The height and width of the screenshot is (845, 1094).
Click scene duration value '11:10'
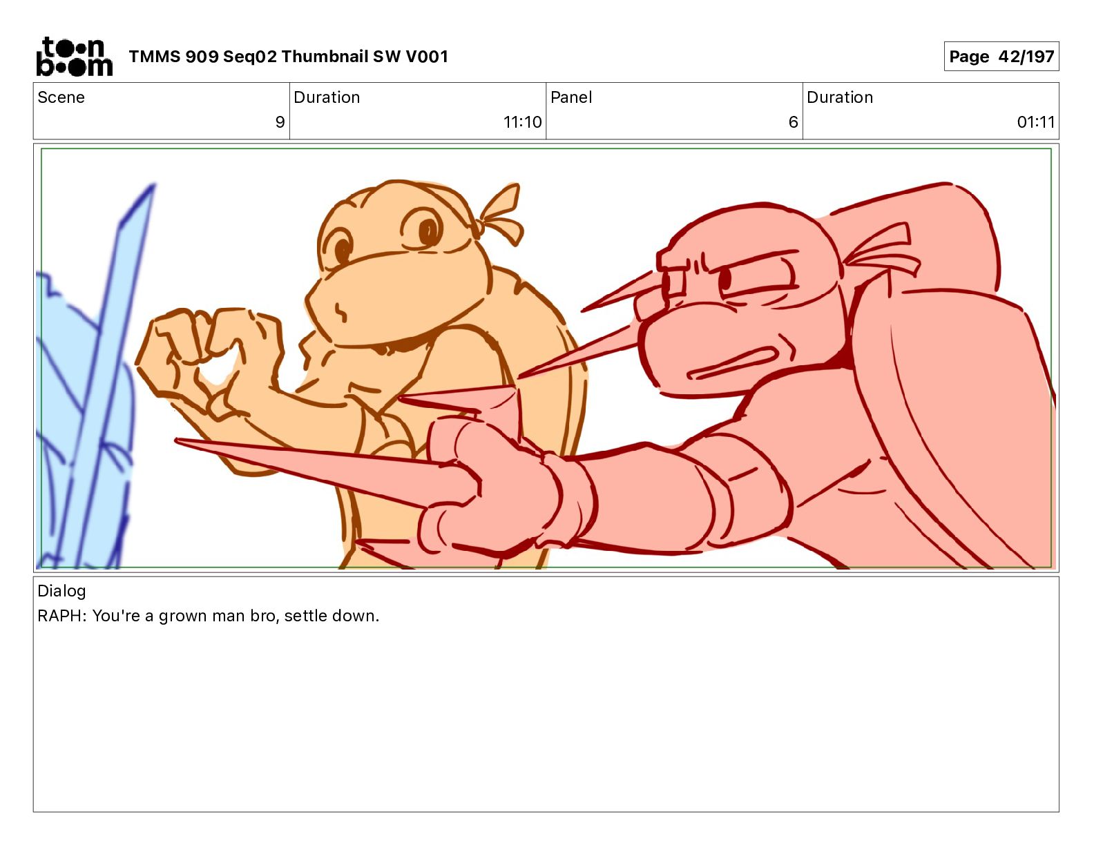click(x=522, y=122)
